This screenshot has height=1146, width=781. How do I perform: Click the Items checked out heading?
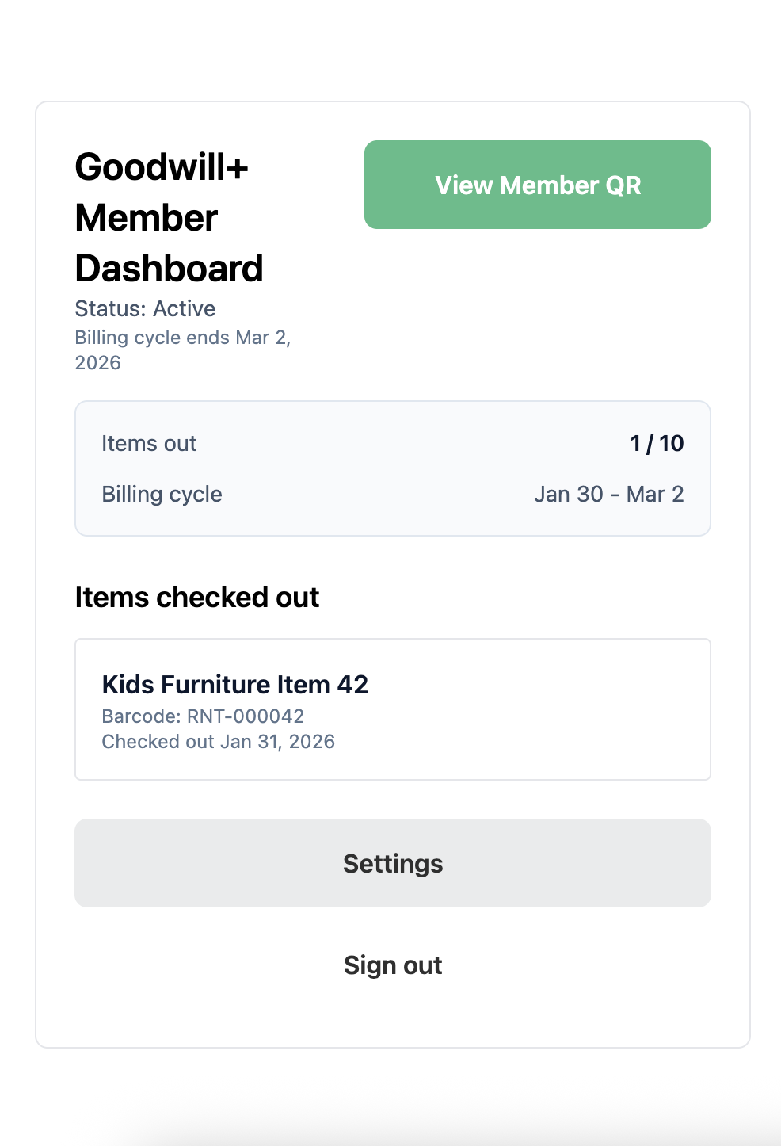coord(196,597)
